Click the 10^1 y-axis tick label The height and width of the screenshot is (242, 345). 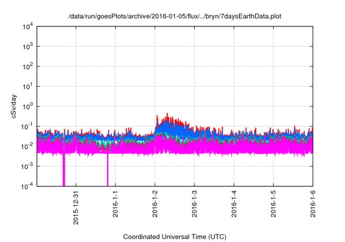point(27,86)
